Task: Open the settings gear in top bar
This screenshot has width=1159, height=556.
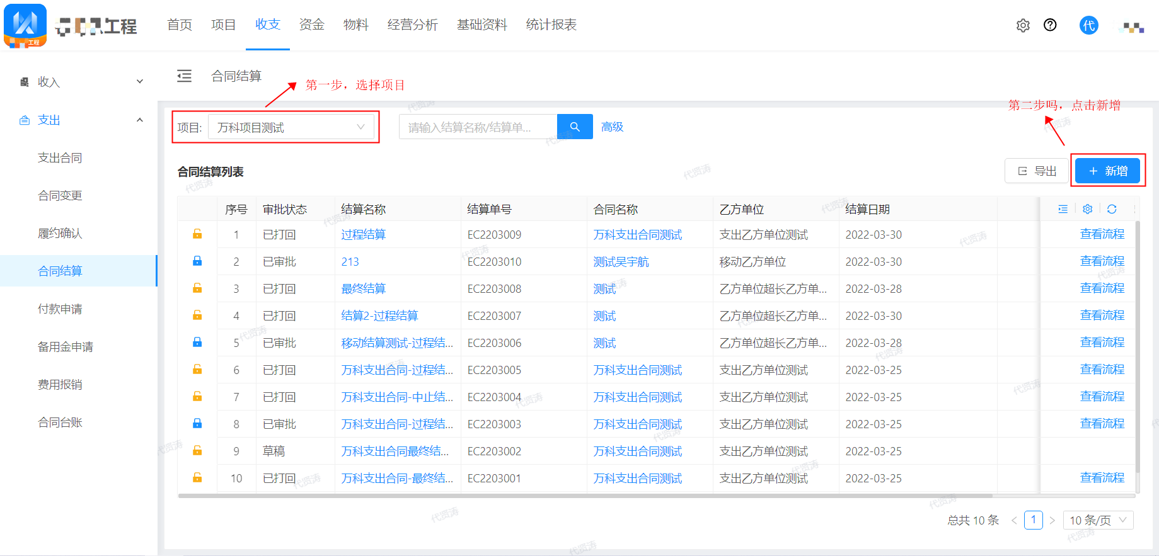Action: 1023,25
